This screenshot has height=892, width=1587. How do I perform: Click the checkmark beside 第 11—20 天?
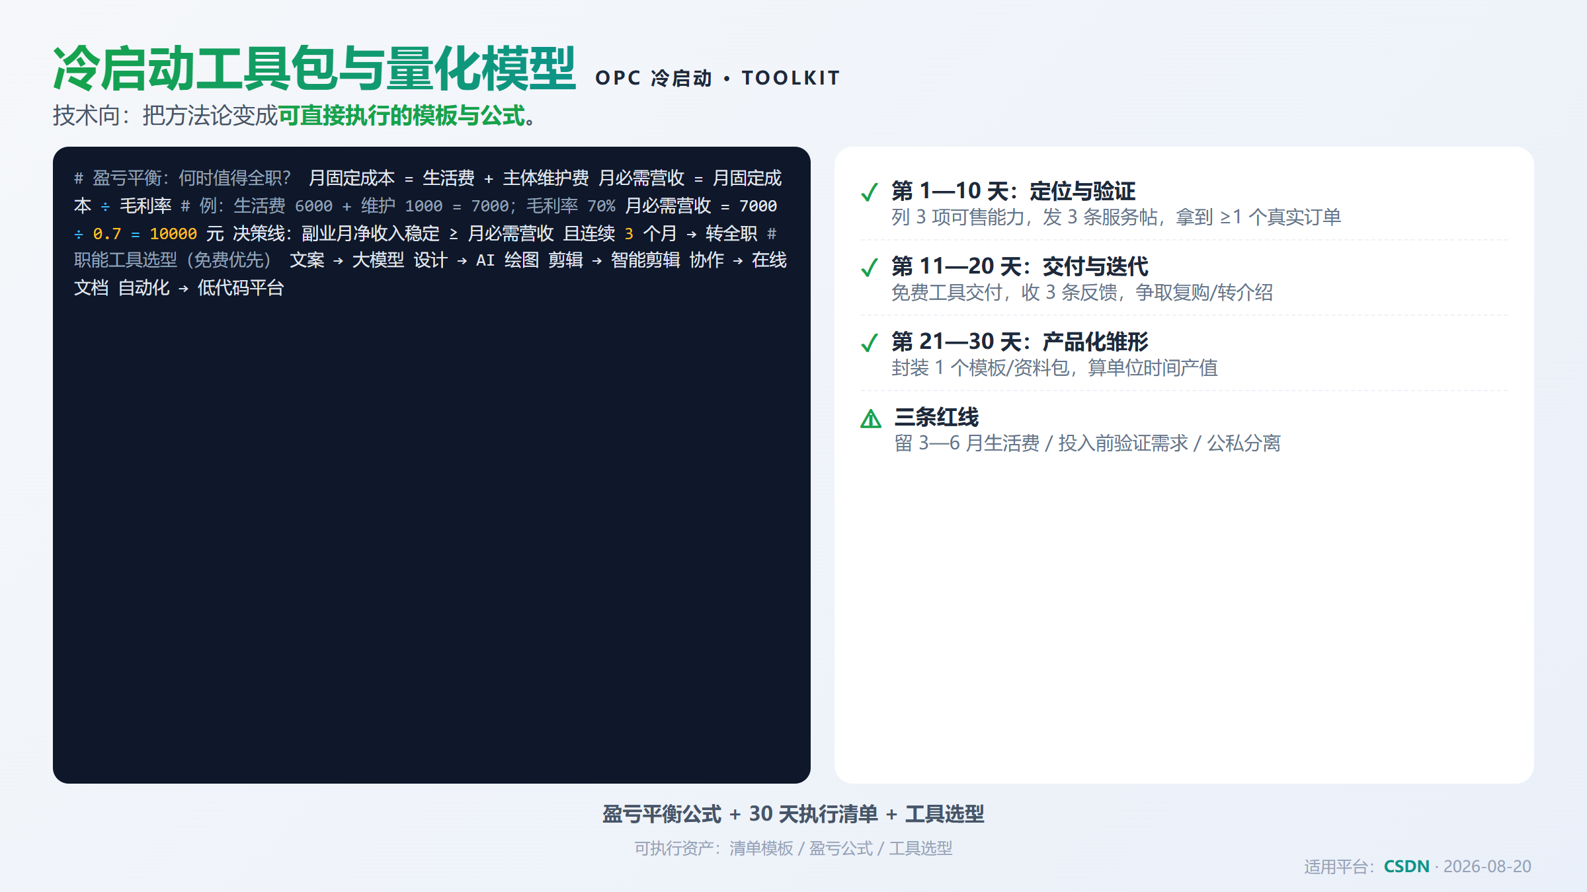870,268
